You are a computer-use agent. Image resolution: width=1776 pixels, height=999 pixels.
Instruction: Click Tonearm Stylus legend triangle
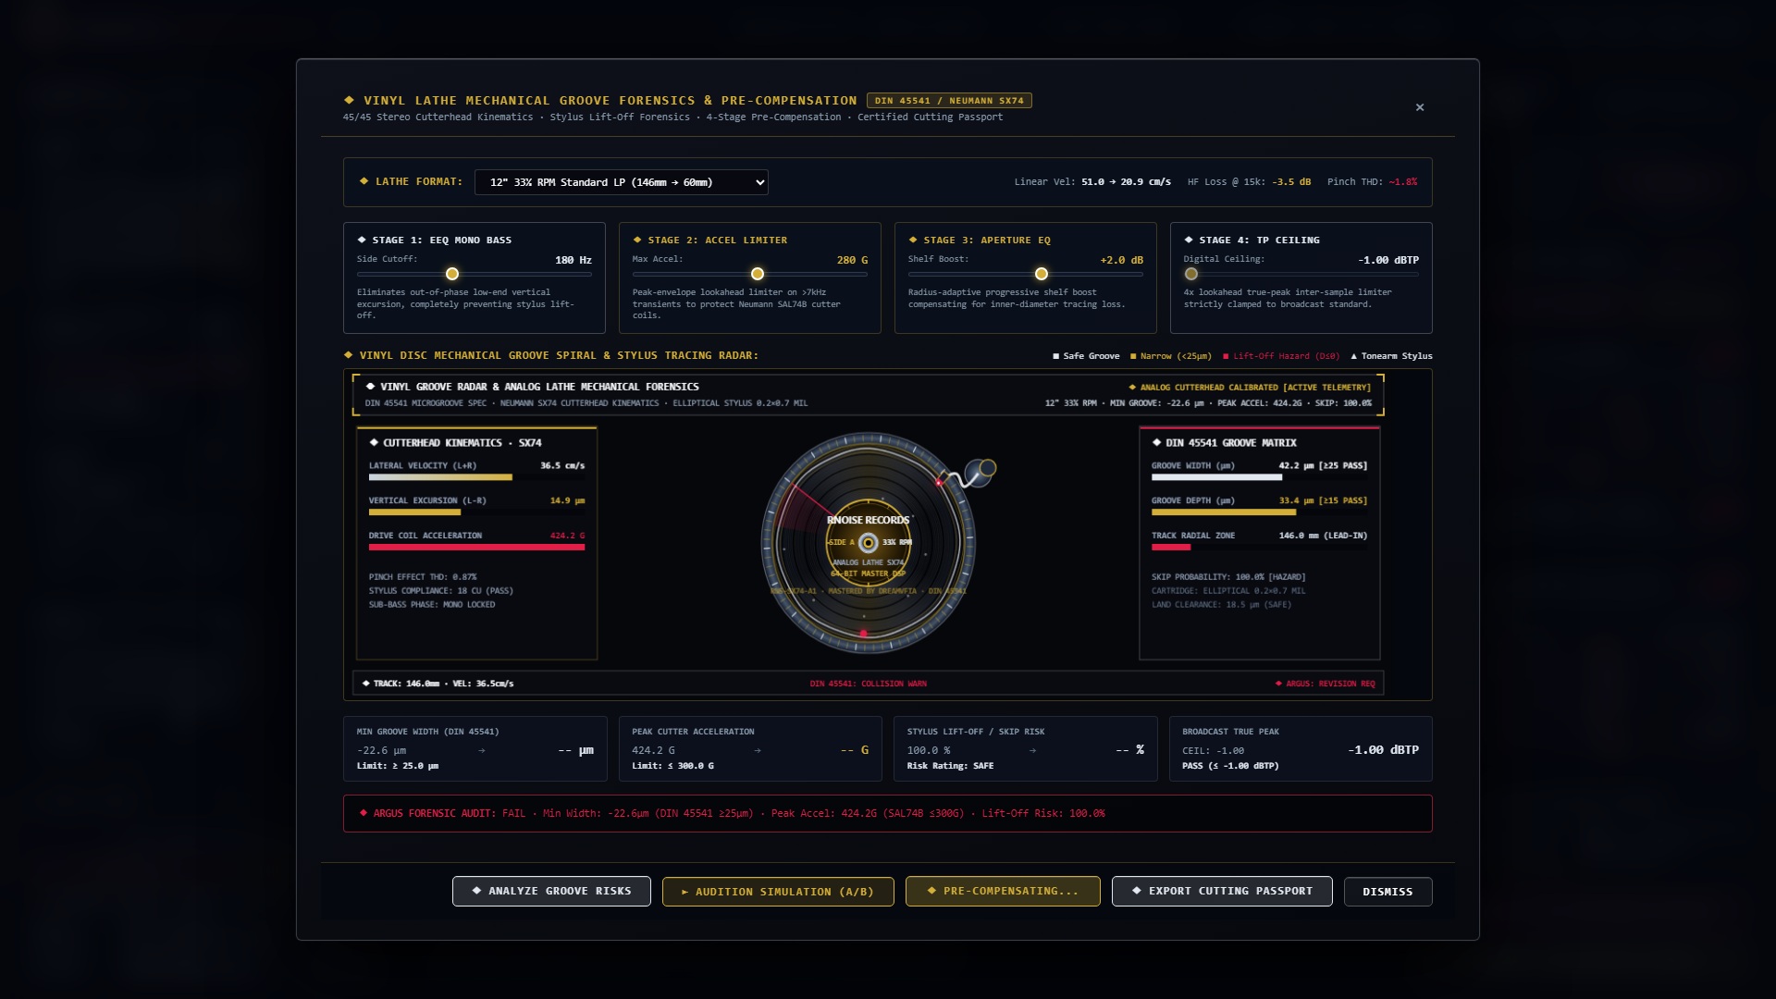pyautogui.click(x=1354, y=356)
